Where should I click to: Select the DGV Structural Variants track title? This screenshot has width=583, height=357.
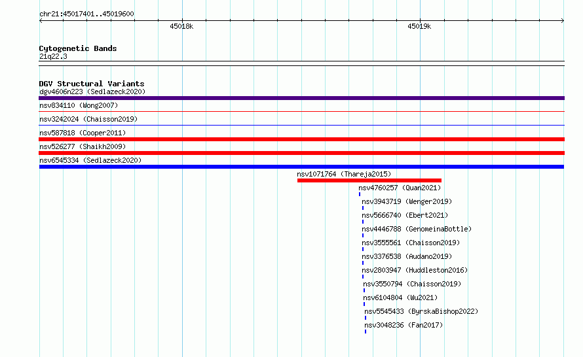point(92,84)
